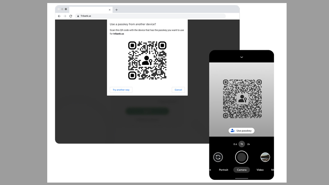Click the QR code in the browser dialog
The height and width of the screenshot is (185, 329).
click(147, 60)
